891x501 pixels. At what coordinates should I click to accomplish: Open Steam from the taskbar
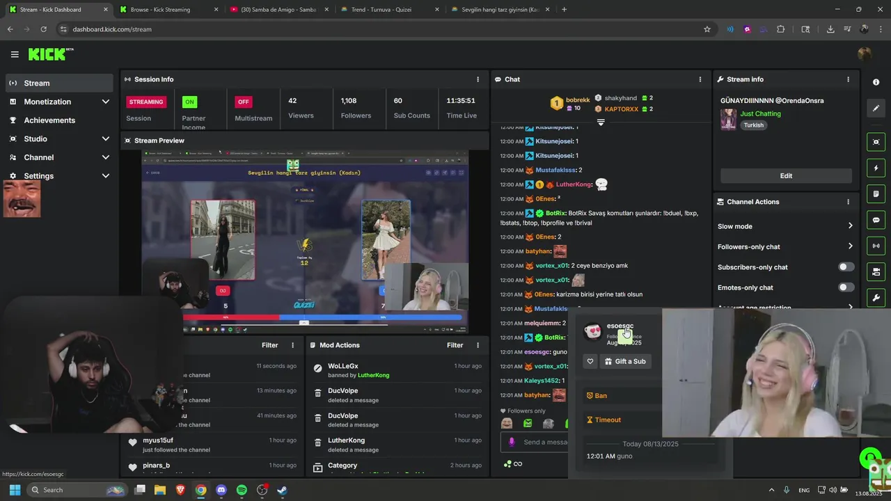tap(282, 490)
